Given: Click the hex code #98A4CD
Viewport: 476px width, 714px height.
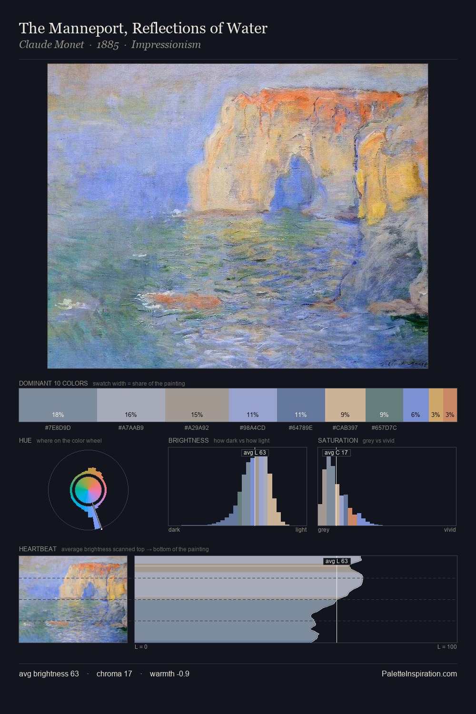Looking at the screenshot, I should coord(253,428).
